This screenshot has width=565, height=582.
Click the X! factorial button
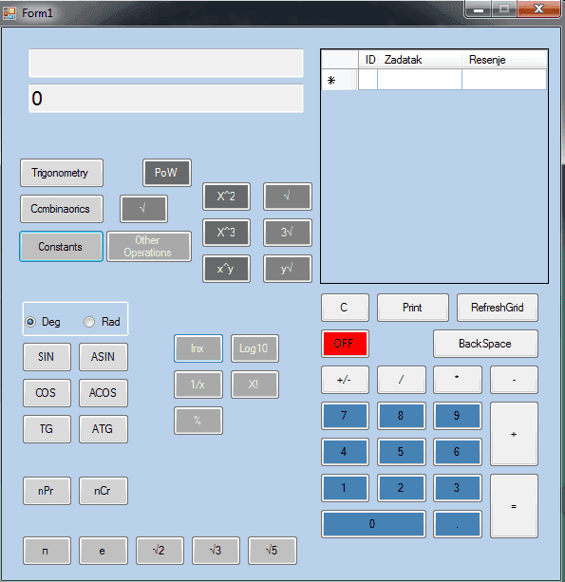[x=254, y=385]
